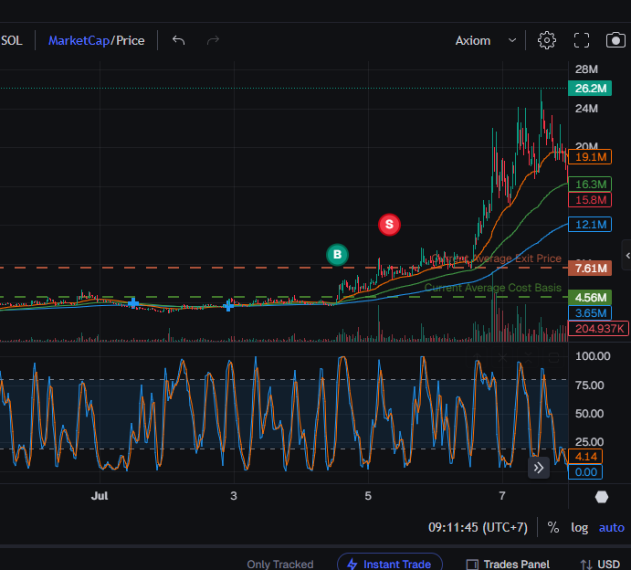Click the 26.2M current price label
The image size is (631, 570).
pyautogui.click(x=590, y=89)
